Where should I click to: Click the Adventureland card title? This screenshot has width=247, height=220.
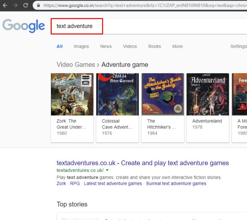(207, 121)
